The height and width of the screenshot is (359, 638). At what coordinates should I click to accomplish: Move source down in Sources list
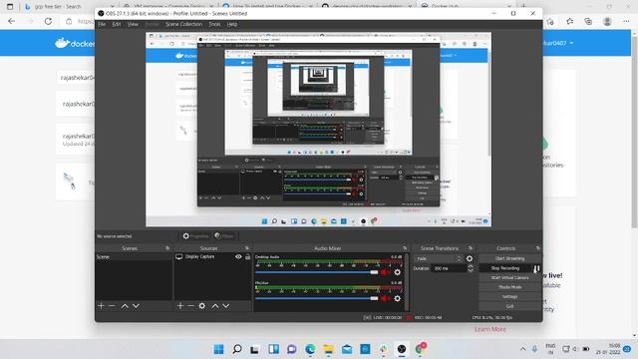[x=226, y=306]
